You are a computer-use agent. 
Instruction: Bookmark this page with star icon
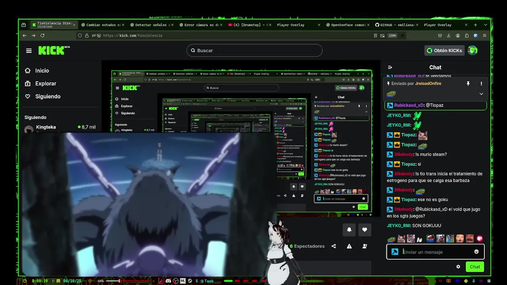[x=402, y=36]
